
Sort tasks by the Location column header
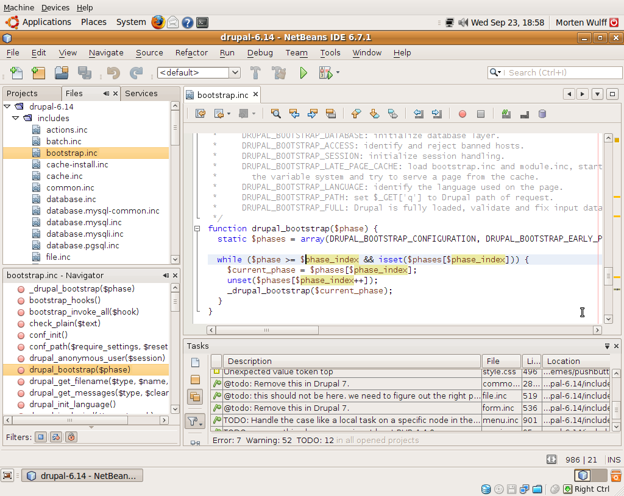pos(576,362)
